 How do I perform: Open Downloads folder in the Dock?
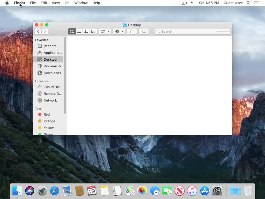coord(235,191)
